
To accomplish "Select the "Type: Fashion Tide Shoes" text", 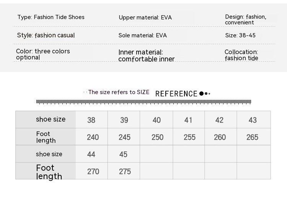I will (x=51, y=17).
